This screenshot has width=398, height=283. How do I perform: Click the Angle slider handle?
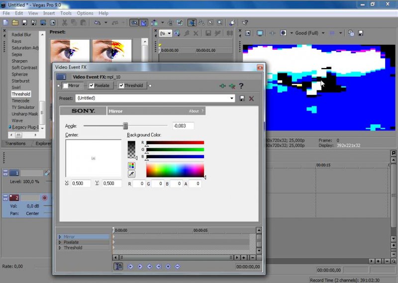click(x=125, y=126)
